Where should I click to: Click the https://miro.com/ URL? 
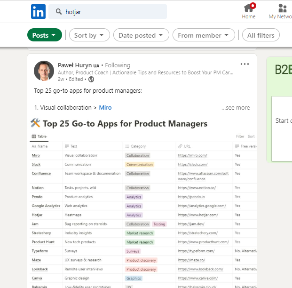(x=193, y=155)
